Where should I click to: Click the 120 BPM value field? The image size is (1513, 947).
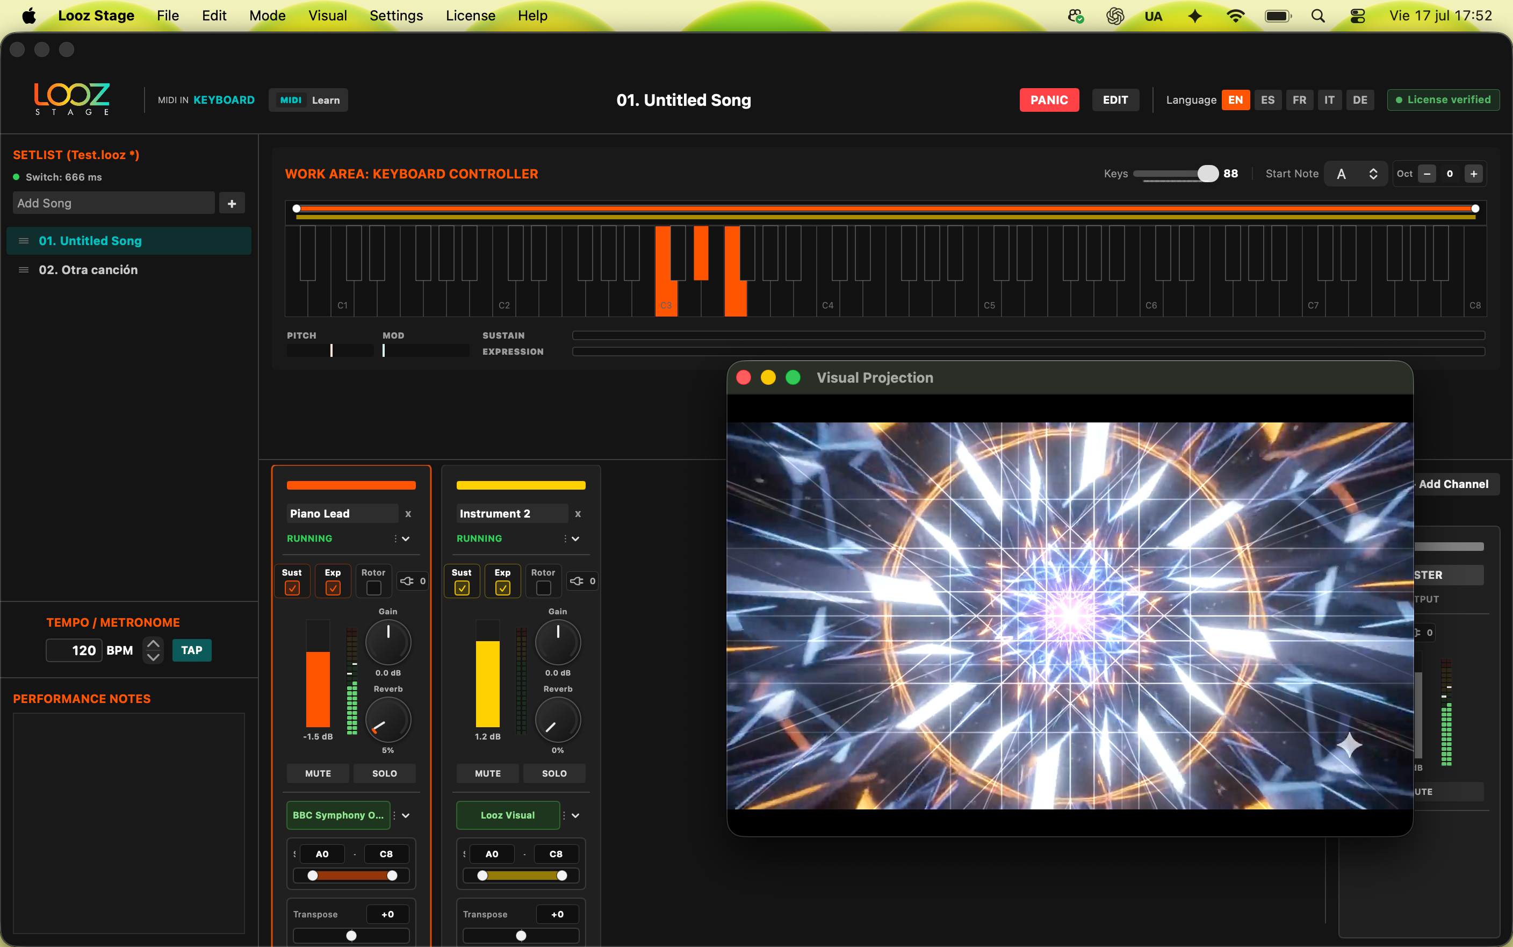coord(74,650)
